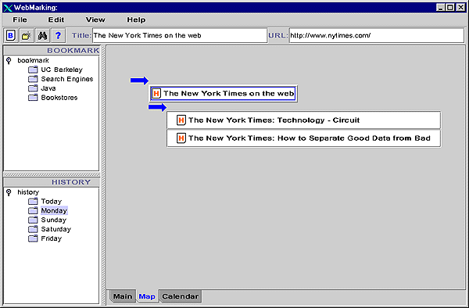469x308 pixels.
Task: Switch to the Calendar tab
Action: 181,296
